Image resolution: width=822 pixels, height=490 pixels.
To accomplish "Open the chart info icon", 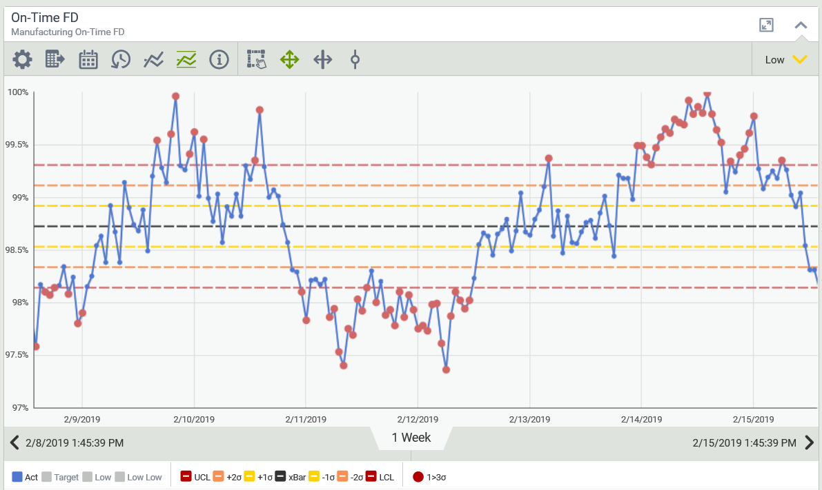I will (219, 59).
